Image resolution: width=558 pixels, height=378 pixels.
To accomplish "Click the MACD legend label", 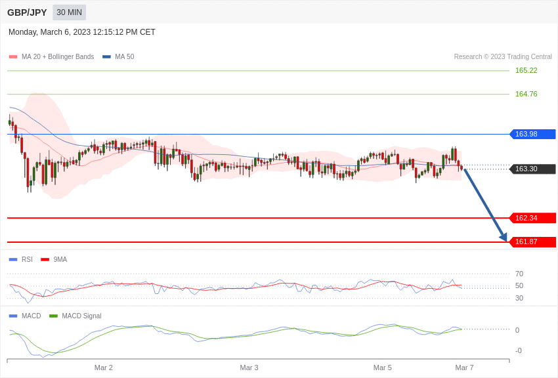I will (32, 316).
